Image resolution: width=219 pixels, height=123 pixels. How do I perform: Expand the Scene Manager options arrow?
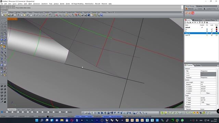point(217,9)
